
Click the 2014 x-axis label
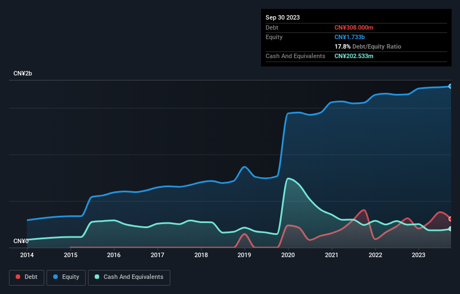[x=27, y=255]
